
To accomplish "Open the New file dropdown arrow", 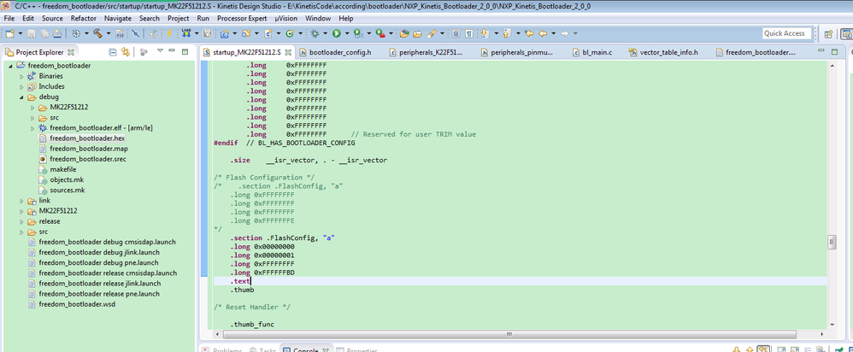I will (21, 33).
